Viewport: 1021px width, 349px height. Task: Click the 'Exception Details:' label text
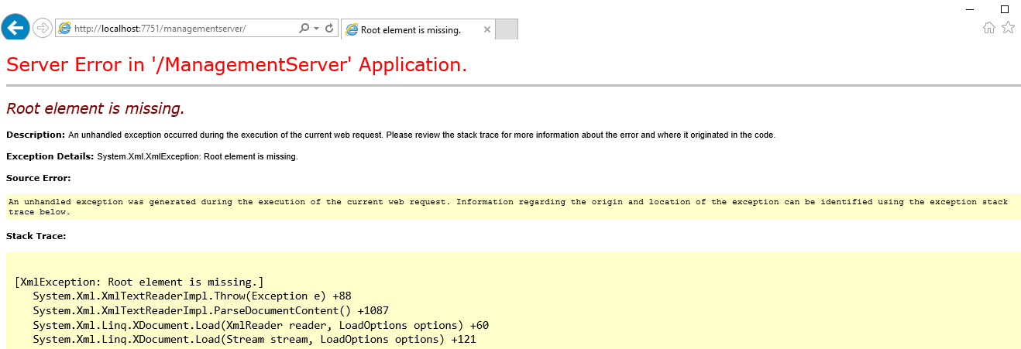pyautogui.click(x=50, y=156)
